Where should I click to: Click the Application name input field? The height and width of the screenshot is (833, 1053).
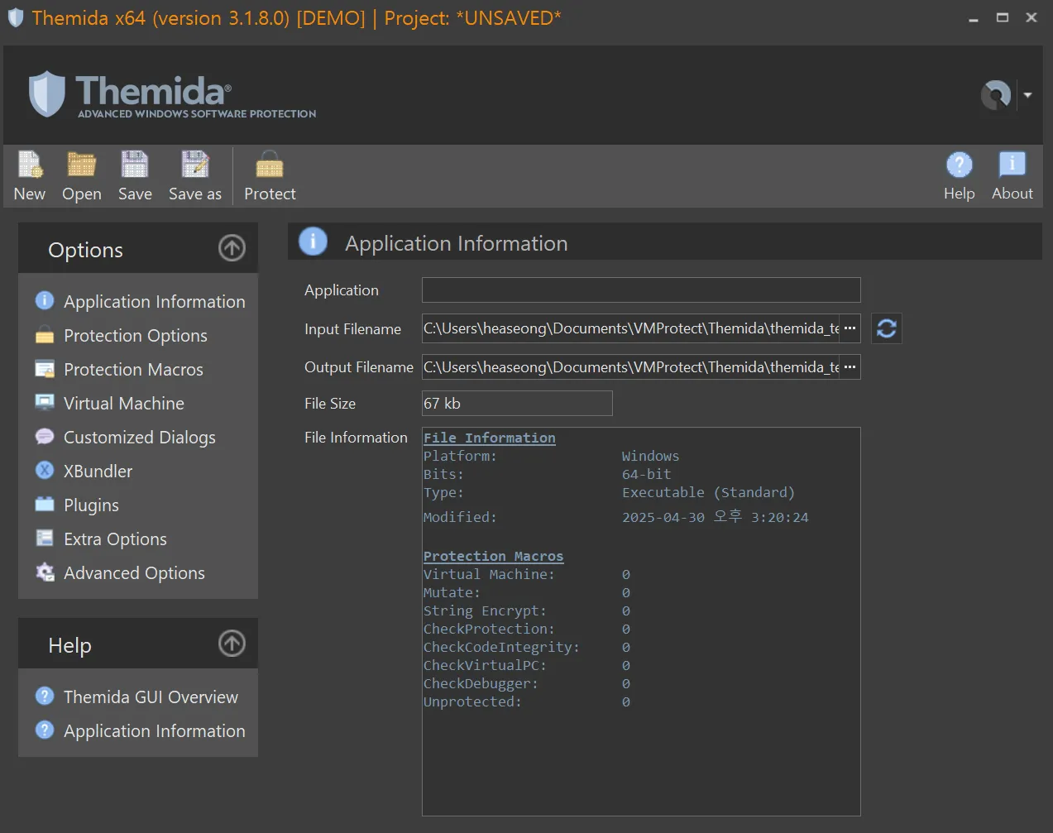click(x=641, y=290)
